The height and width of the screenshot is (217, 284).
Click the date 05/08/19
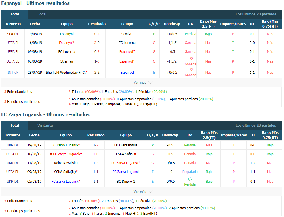[34, 182]
